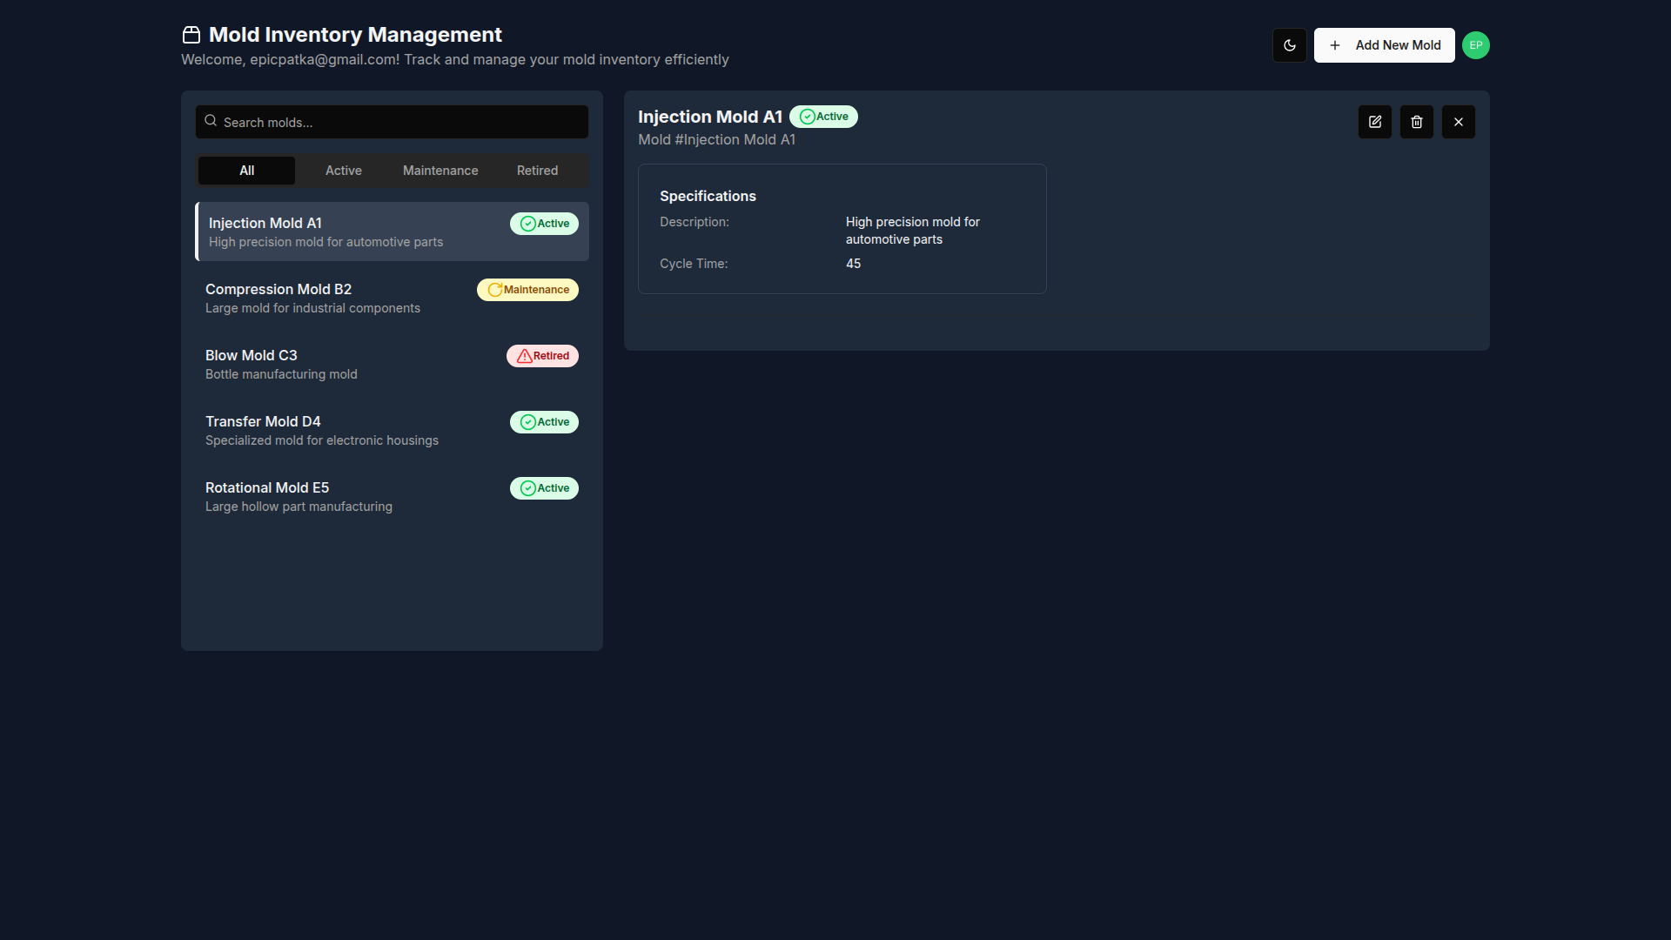Viewport: 1671px width, 940px height.
Task: Click the Description label in Specifications
Action: [x=695, y=222]
